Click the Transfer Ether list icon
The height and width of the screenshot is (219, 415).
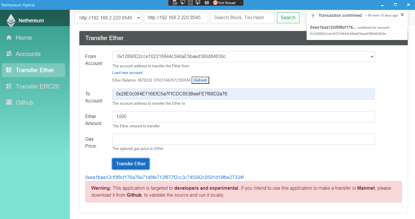point(9,70)
